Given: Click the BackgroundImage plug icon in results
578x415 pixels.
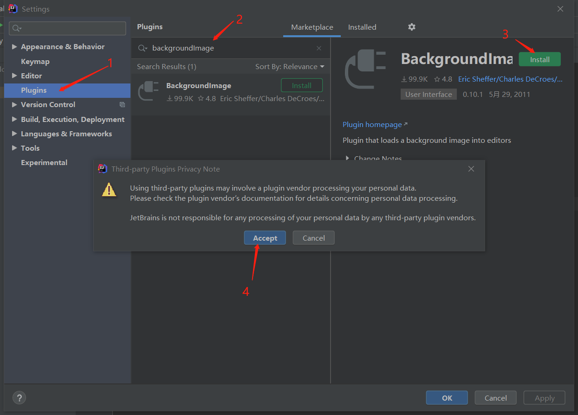Looking at the screenshot, I should tap(149, 91).
